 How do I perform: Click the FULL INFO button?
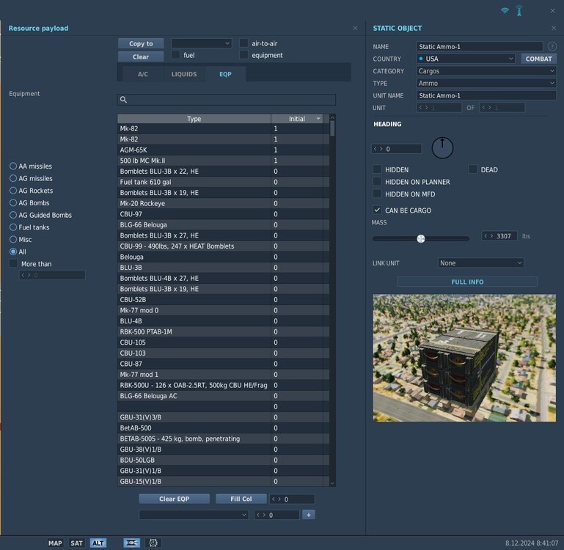coord(467,282)
